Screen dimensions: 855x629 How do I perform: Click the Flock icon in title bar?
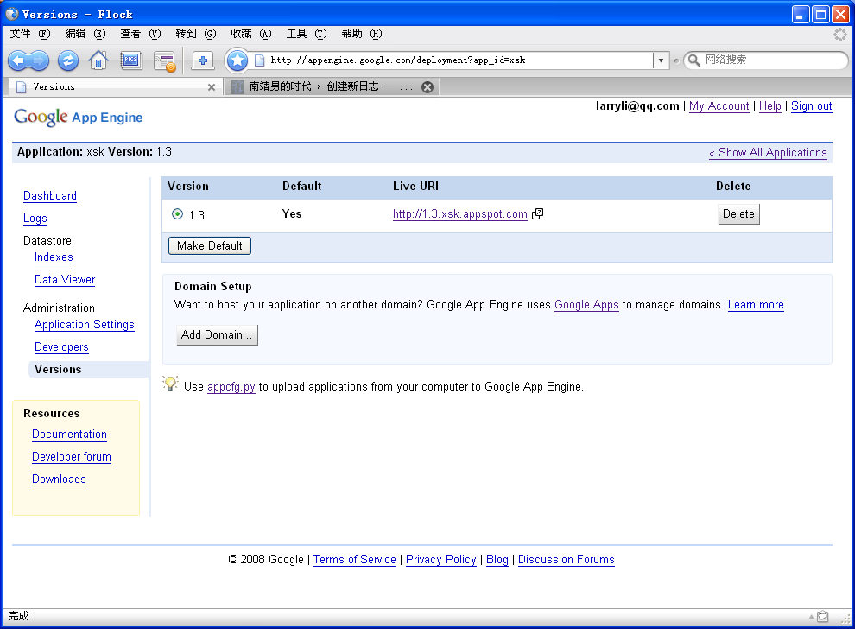pyautogui.click(x=12, y=14)
